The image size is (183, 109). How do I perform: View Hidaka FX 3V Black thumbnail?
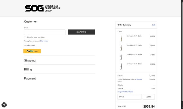(x=121, y=66)
